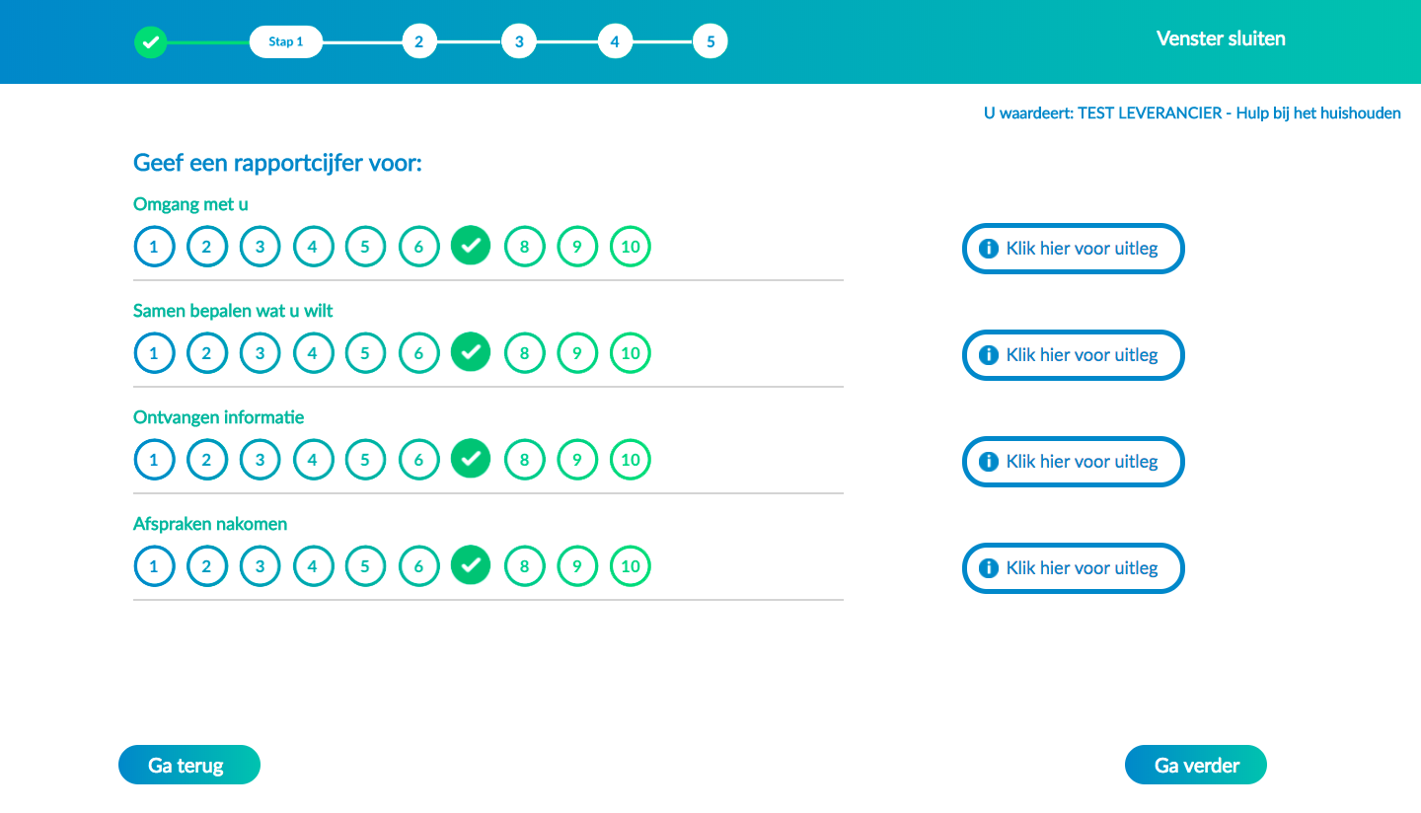
Task: Jump to step 2 in progress bar
Action: point(418,41)
